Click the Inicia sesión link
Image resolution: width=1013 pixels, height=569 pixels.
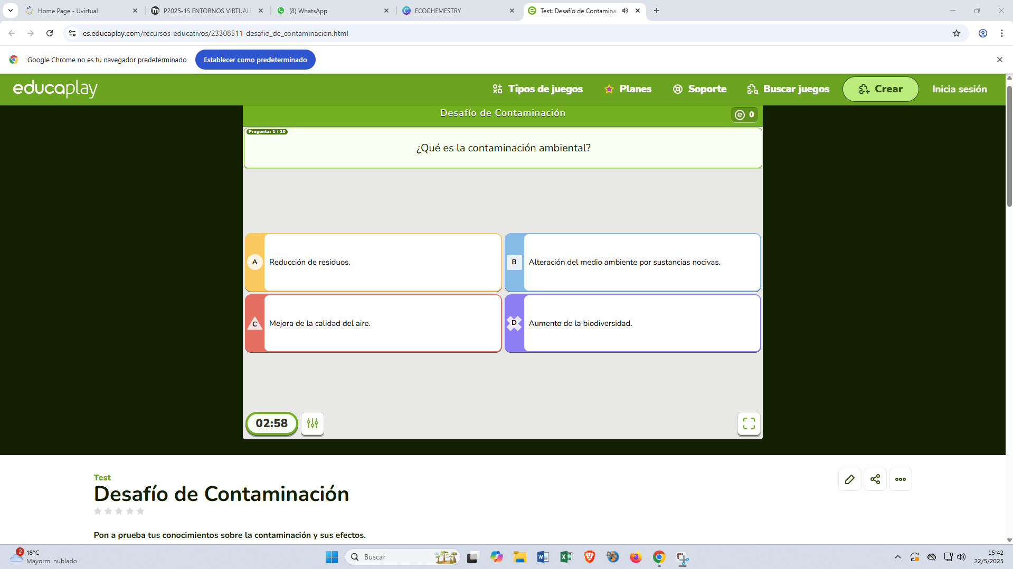pyautogui.click(x=959, y=89)
